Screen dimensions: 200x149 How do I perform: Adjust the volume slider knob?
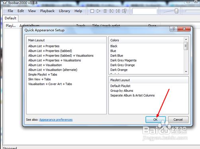[176, 11]
